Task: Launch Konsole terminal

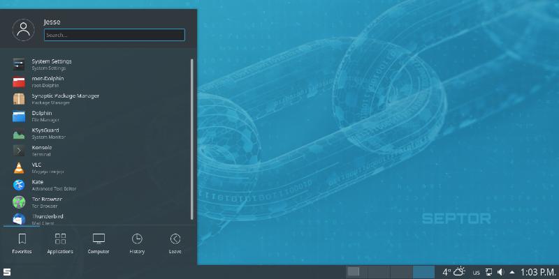Action: click(42, 150)
